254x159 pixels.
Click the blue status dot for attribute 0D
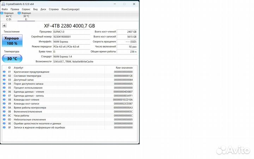point(4,119)
